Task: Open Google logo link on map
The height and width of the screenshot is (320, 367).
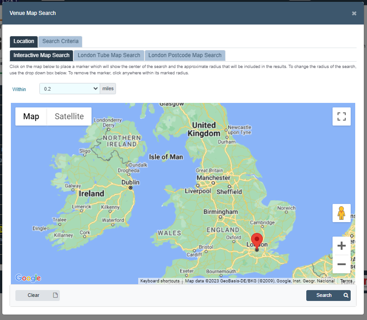Action: coord(28,278)
